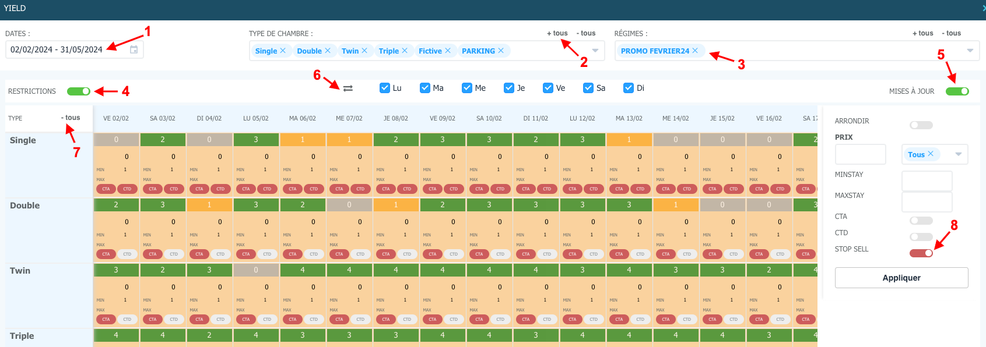Turn off the MISES À JOUR switch

tap(957, 91)
